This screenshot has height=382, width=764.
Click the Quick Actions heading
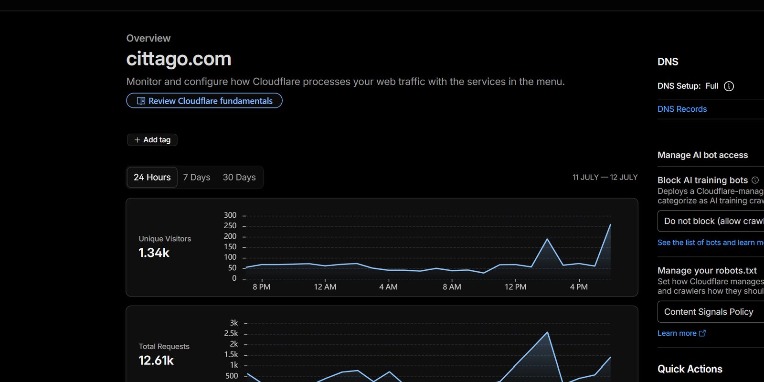[690, 369]
